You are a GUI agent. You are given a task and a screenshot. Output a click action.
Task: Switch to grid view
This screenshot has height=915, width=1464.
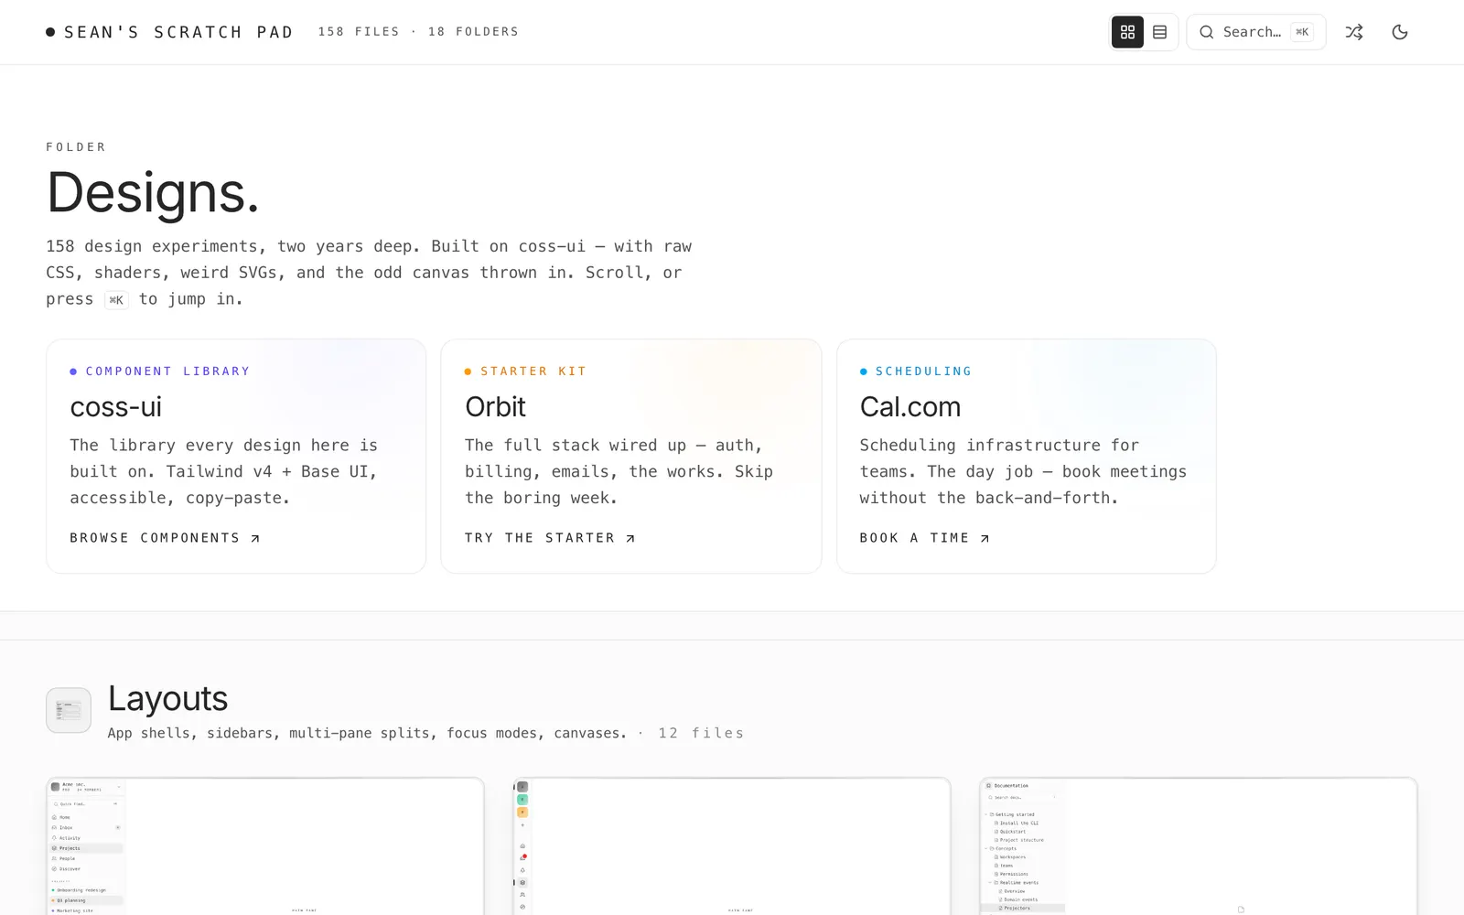point(1127,32)
